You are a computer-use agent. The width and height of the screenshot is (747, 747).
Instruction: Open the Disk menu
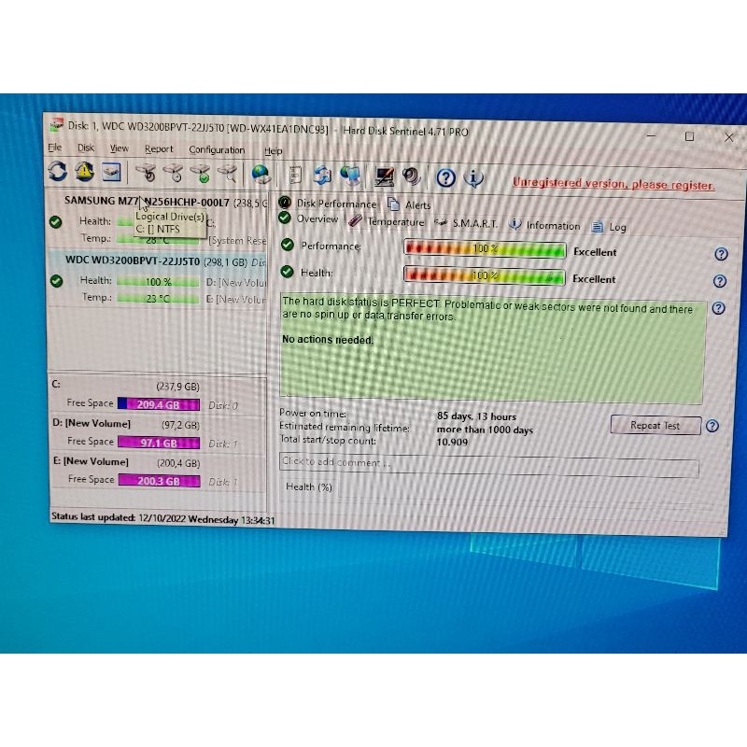tap(86, 148)
